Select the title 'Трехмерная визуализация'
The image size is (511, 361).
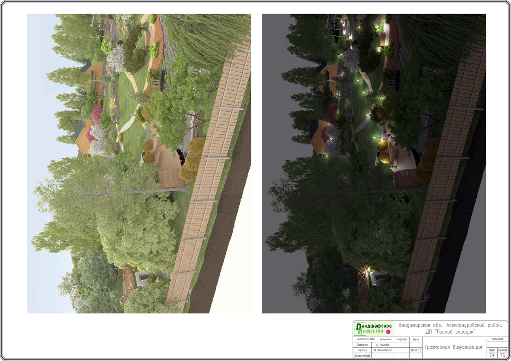[x=453, y=347]
